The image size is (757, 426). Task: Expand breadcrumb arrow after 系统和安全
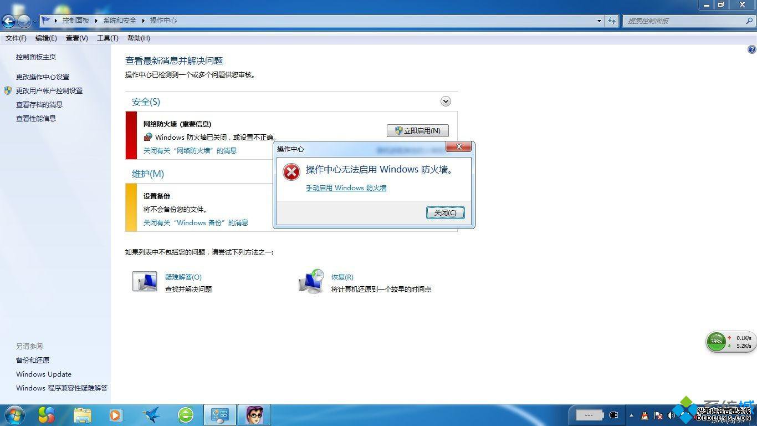pyautogui.click(x=143, y=21)
